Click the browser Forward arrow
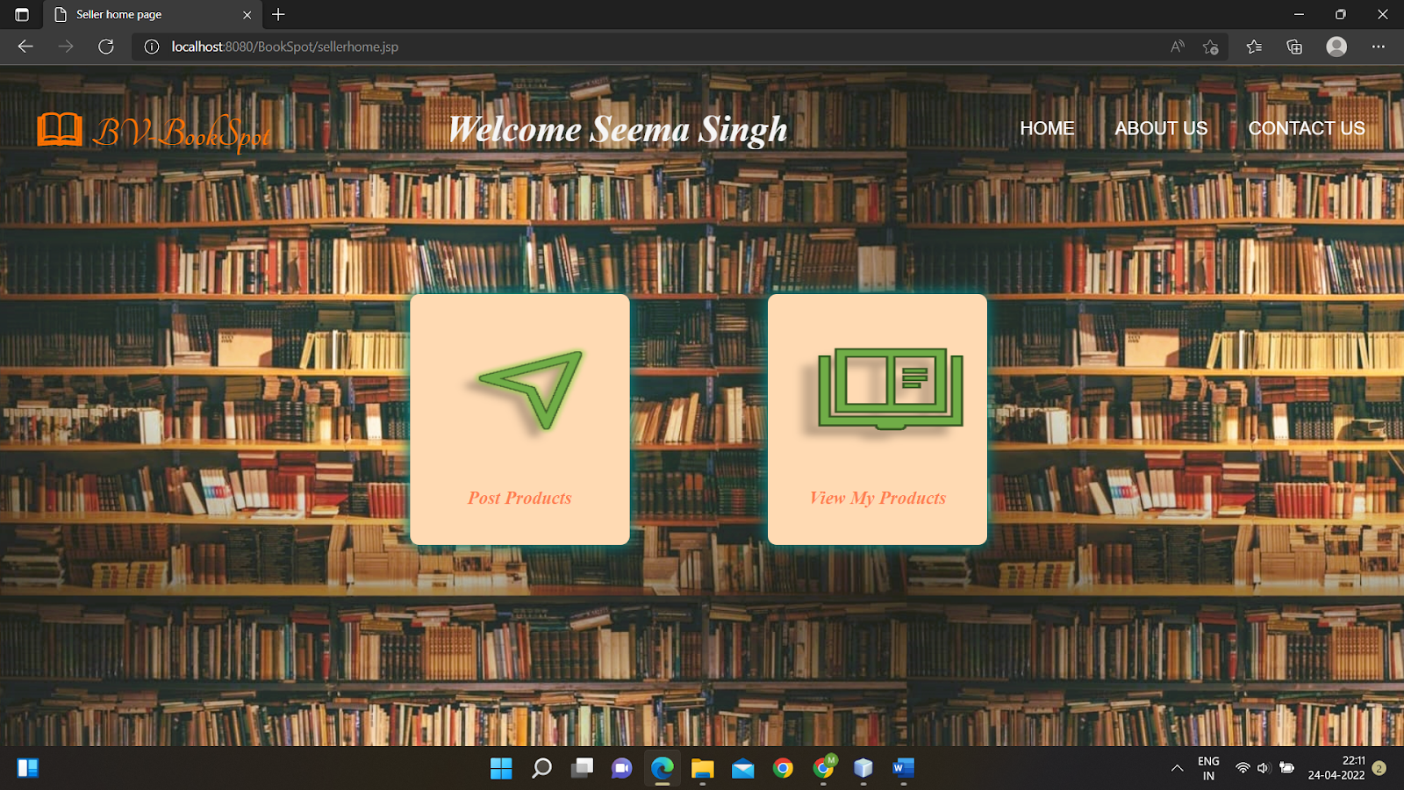 (x=66, y=47)
